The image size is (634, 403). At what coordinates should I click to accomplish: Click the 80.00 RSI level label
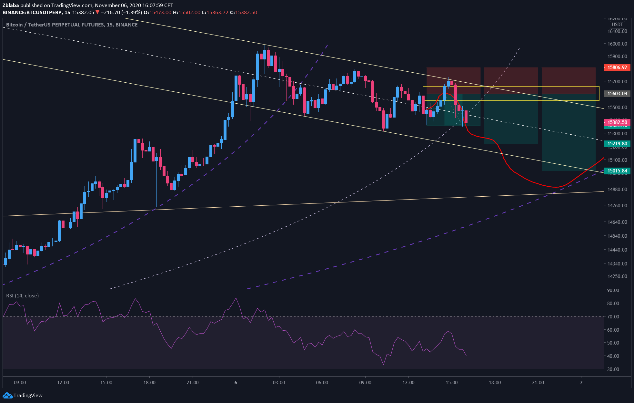[x=613, y=303]
